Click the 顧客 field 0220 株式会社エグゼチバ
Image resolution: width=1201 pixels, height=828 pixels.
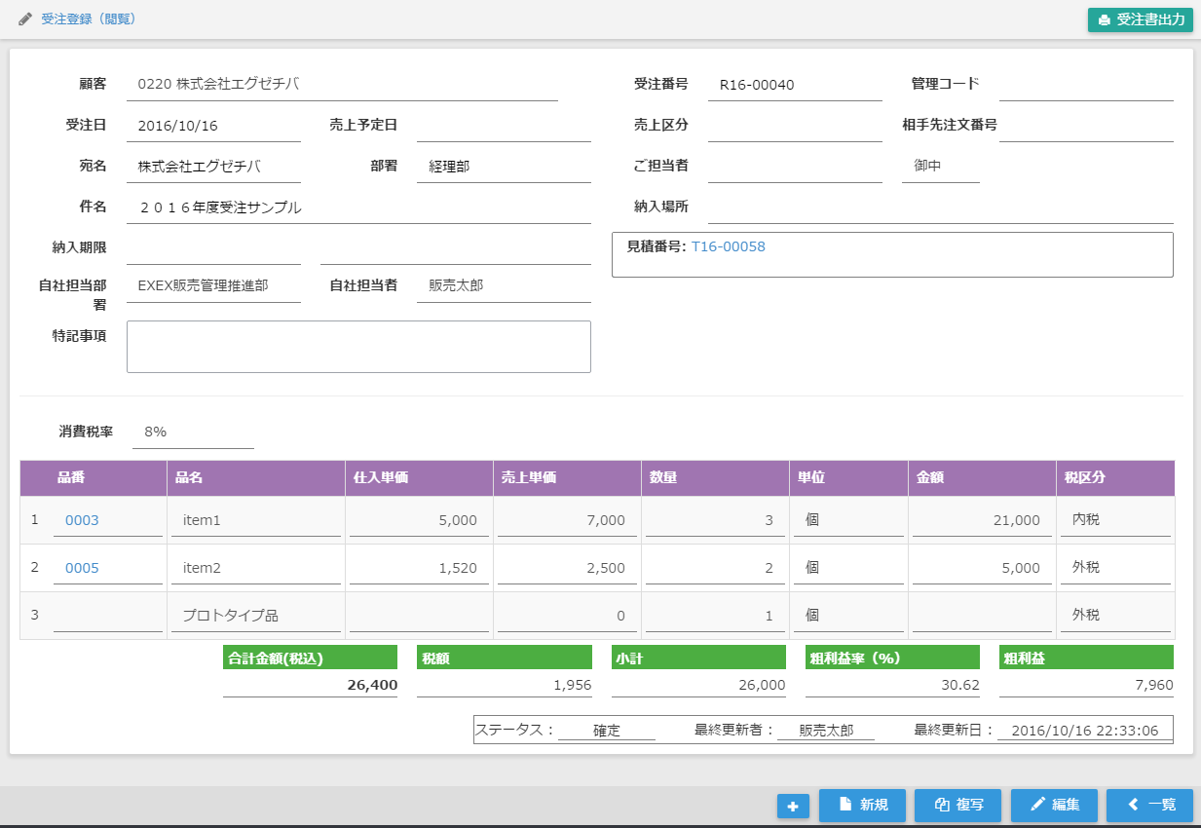pos(342,84)
